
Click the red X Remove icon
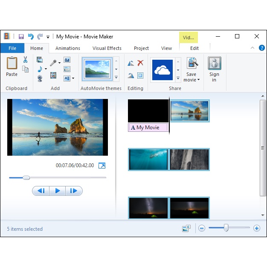pyautogui.click(x=140, y=63)
